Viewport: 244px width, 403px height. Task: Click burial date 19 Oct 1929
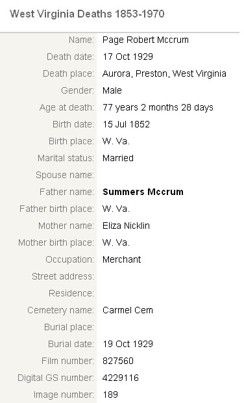[x=128, y=344]
